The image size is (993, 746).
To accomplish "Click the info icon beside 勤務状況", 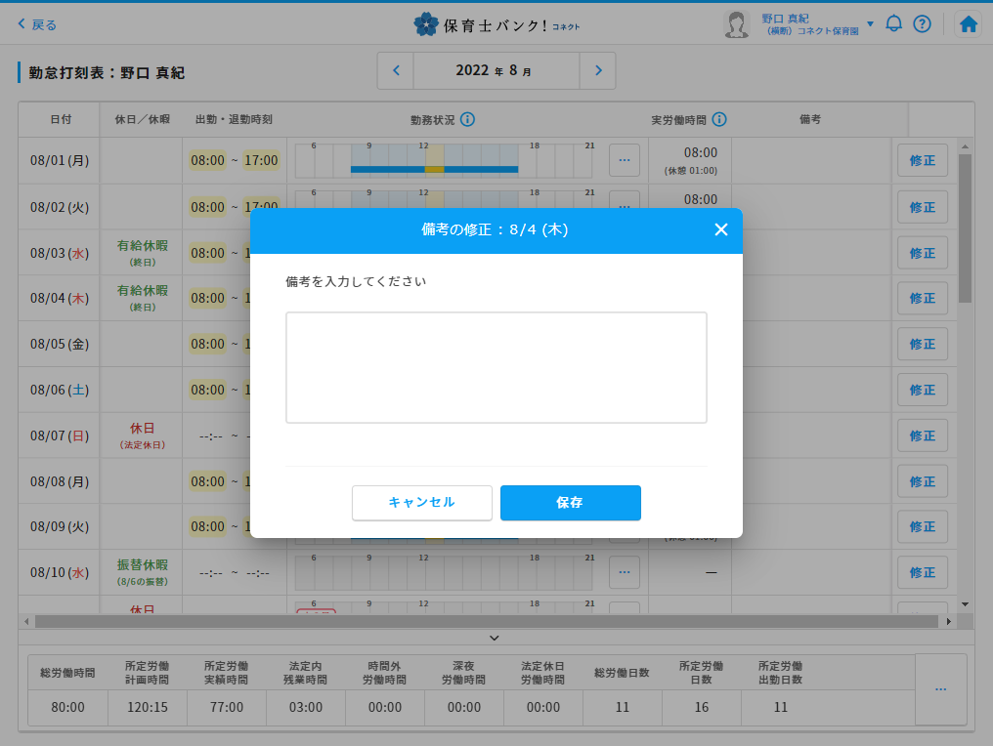I will pyautogui.click(x=467, y=119).
